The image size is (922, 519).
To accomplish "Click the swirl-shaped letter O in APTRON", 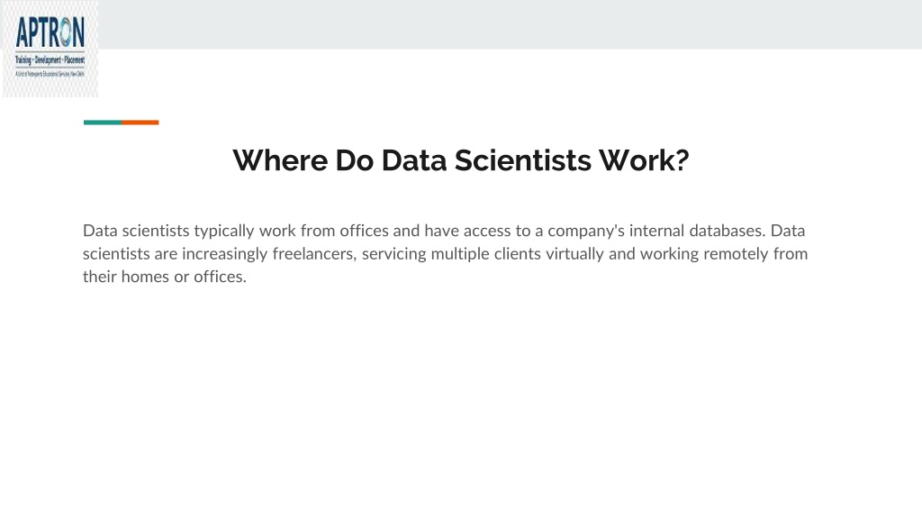I will (64, 32).
